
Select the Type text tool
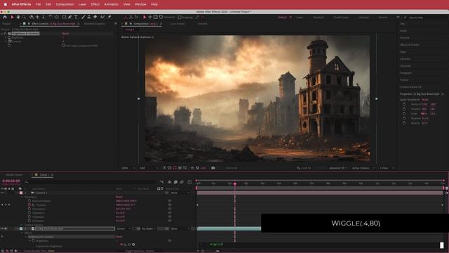[x=76, y=17]
